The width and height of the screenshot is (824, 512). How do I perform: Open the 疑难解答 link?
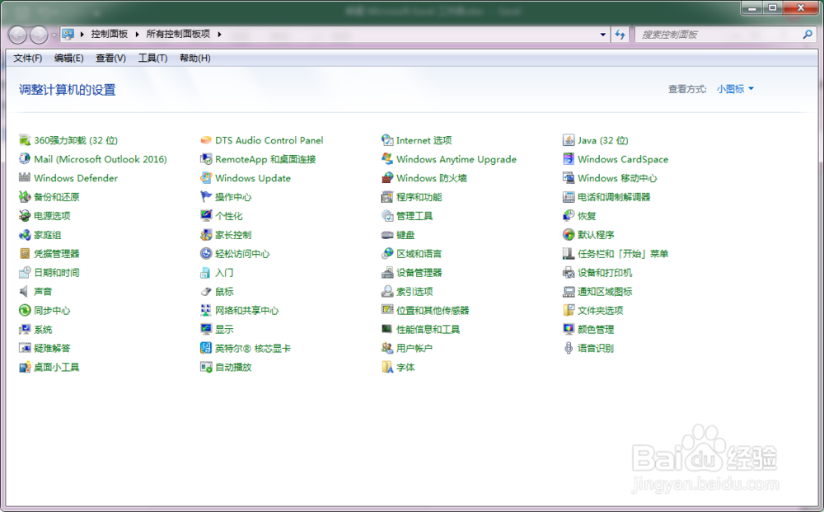click(52, 349)
